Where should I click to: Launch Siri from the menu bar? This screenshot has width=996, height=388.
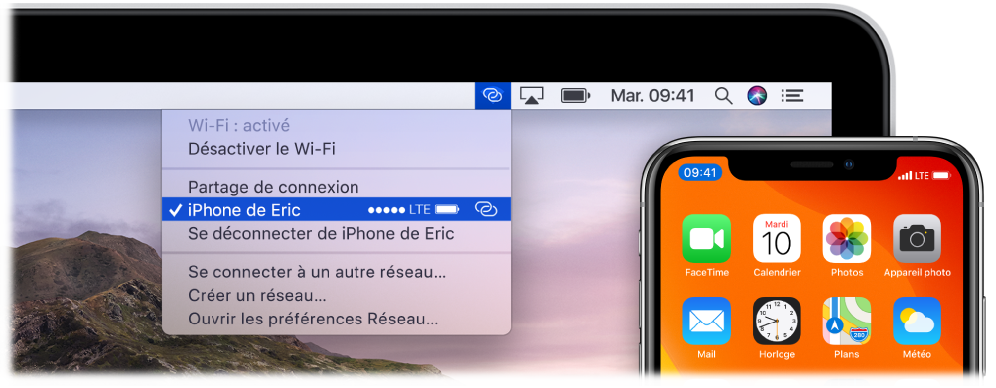757,96
